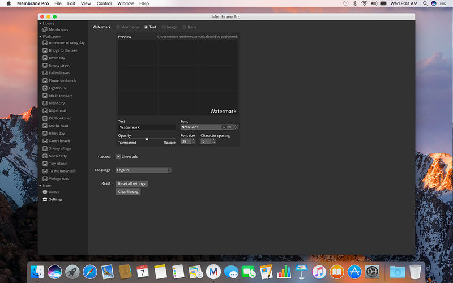Open iTunes music icon in dock
453x283 pixels.
(319, 272)
